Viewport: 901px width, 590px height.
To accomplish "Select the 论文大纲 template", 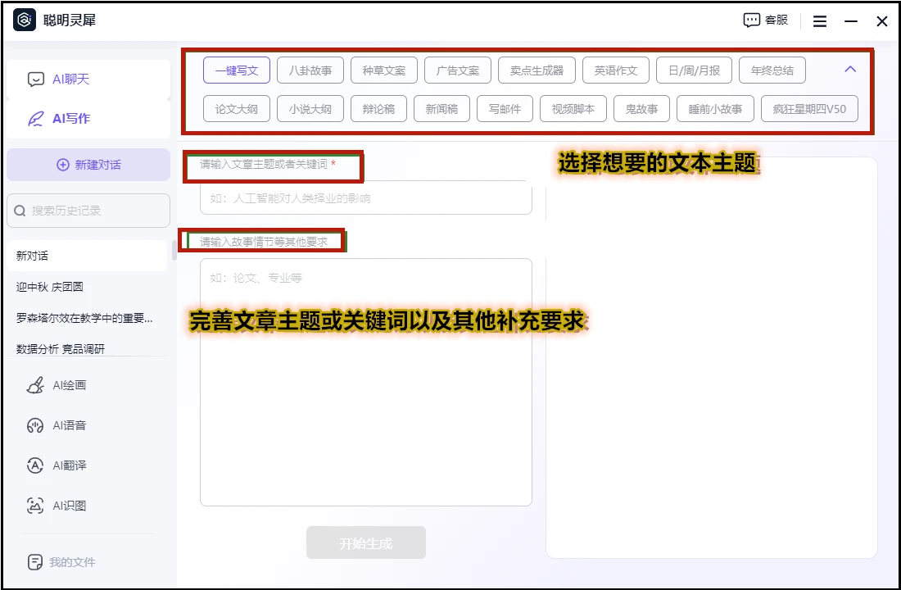I will [237, 109].
